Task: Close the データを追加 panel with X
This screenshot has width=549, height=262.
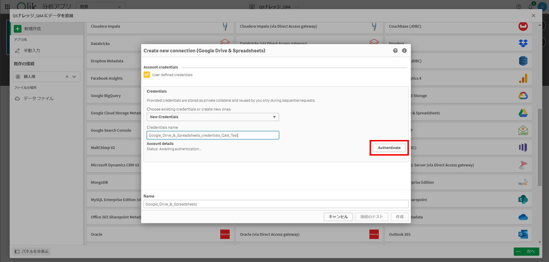Action: click(x=533, y=16)
